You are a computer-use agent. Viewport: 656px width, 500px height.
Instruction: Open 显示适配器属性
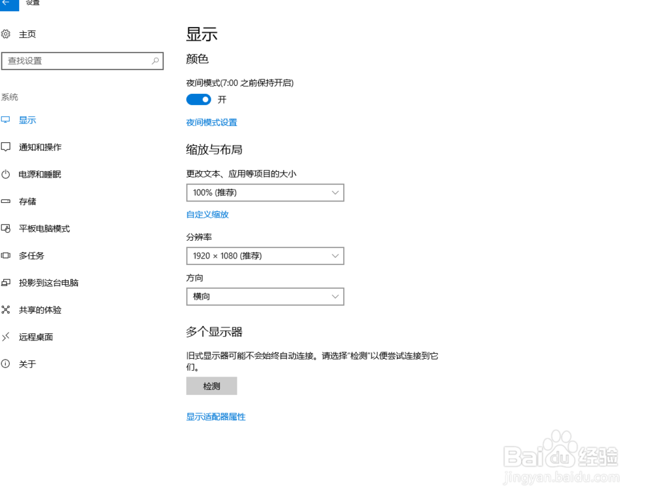point(215,417)
